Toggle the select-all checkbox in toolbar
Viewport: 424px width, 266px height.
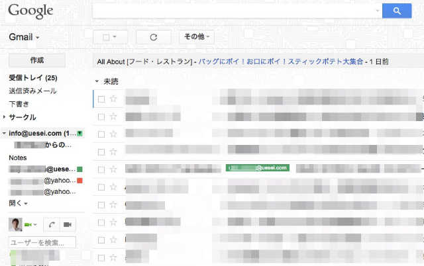tap(106, 37)
